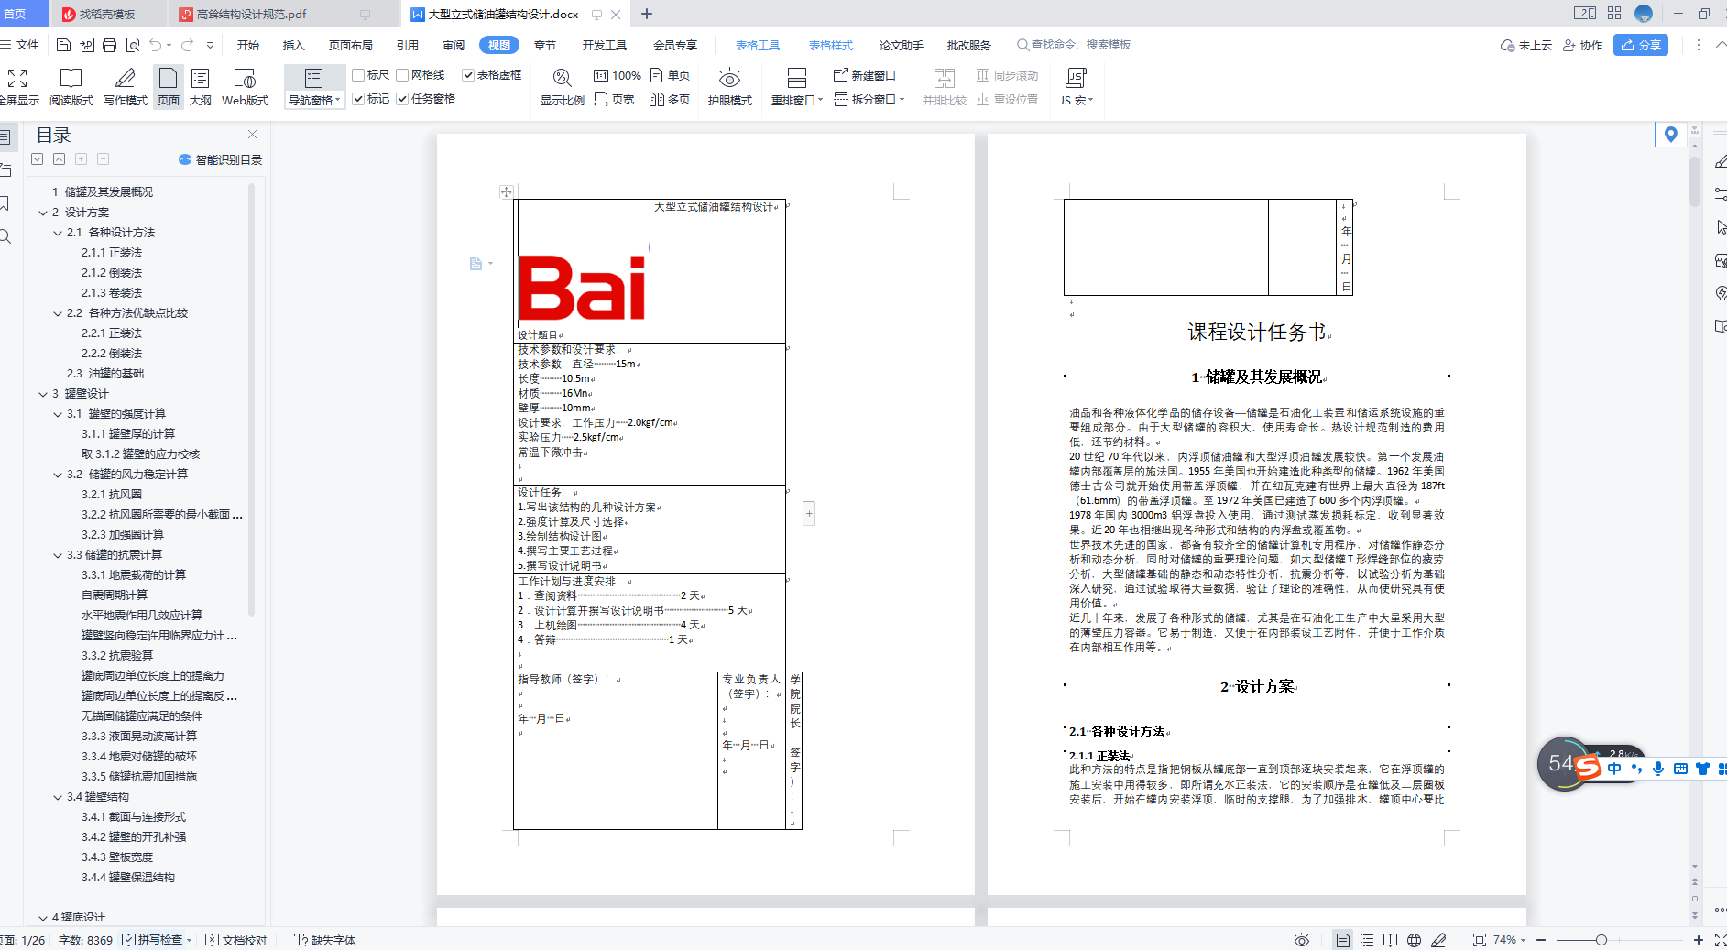Uncheck Table gridlines (表格虚框) checkbox
Viewport: 1727px width, 950px height.
click(x=468, y=75)
